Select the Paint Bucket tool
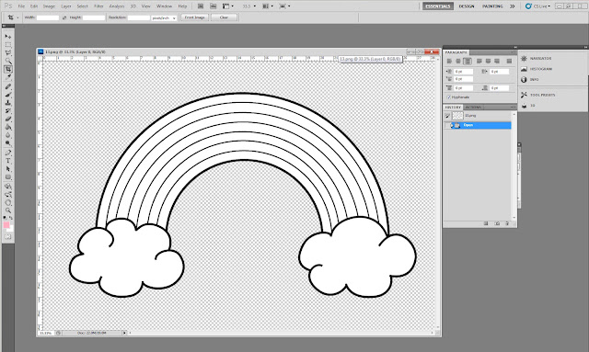The width and height of the screenshot is (589, 352). tap(8, 127)
